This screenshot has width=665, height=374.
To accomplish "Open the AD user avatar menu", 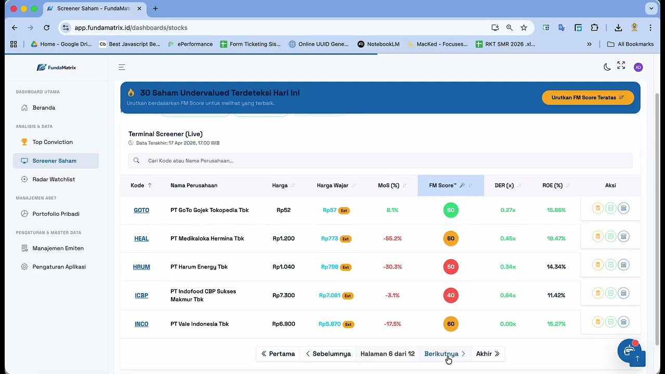I will (x=638, y=67).
